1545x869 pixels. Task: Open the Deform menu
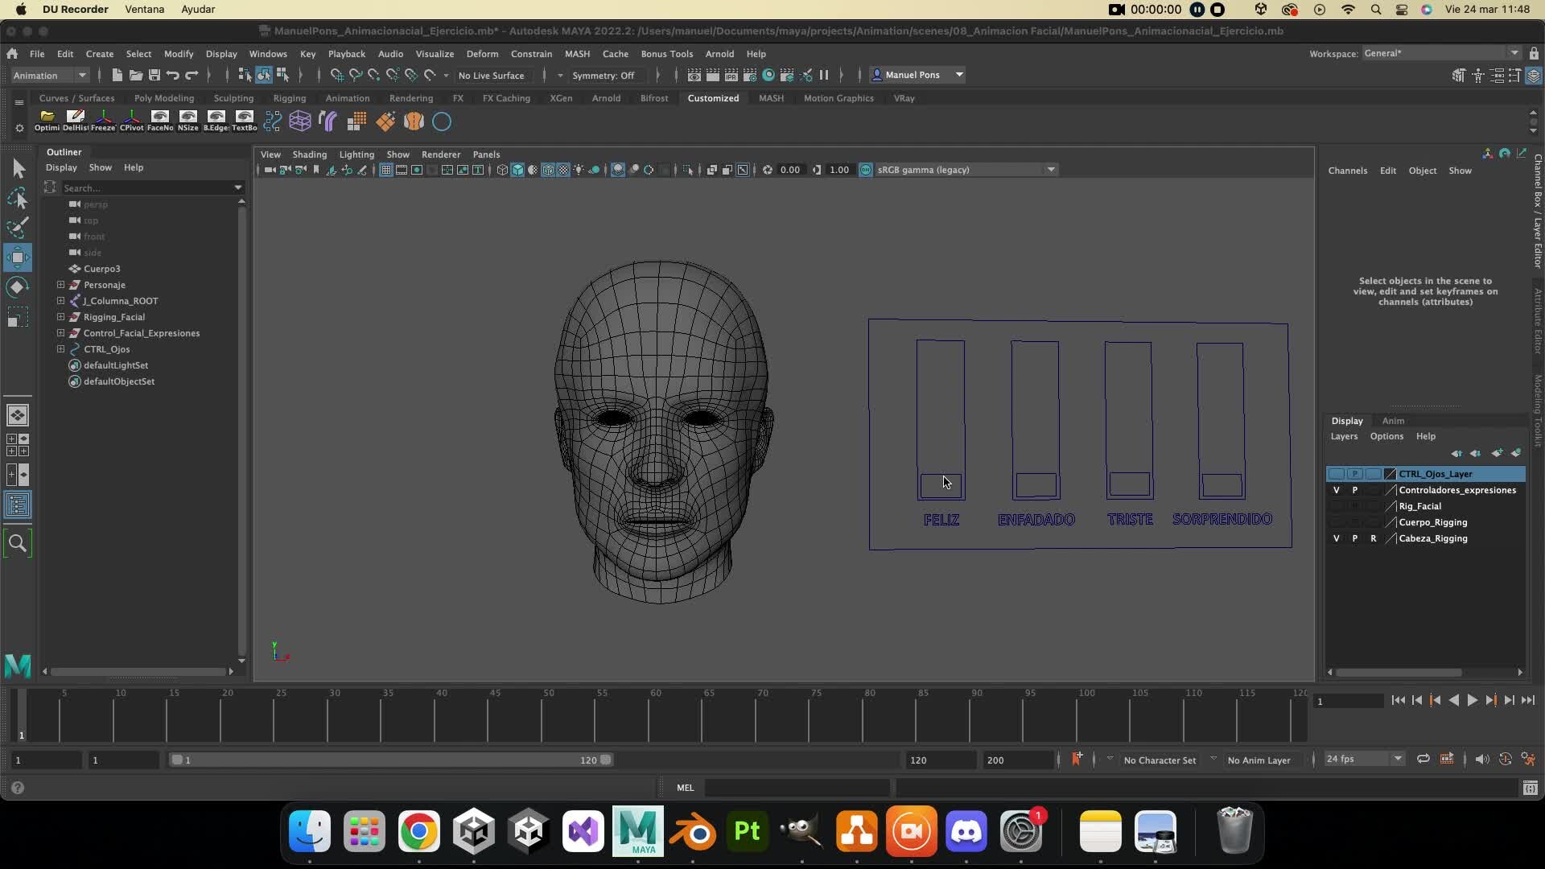[482, 53]
